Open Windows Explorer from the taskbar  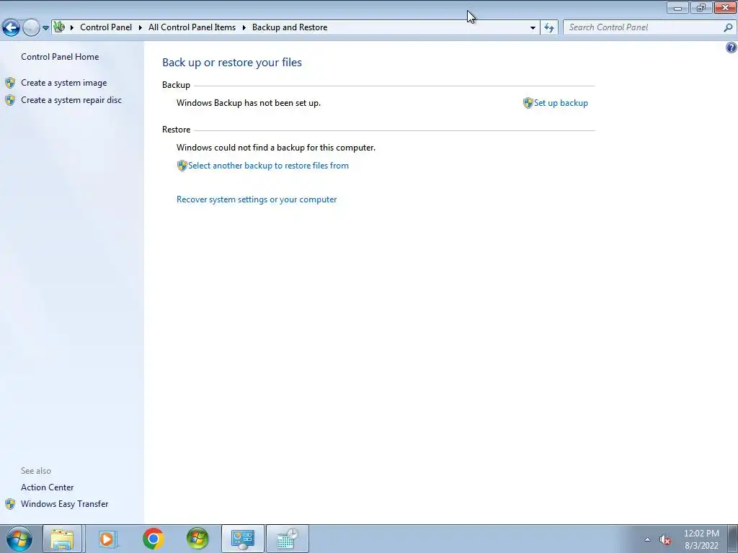click(x=63, y=539)
